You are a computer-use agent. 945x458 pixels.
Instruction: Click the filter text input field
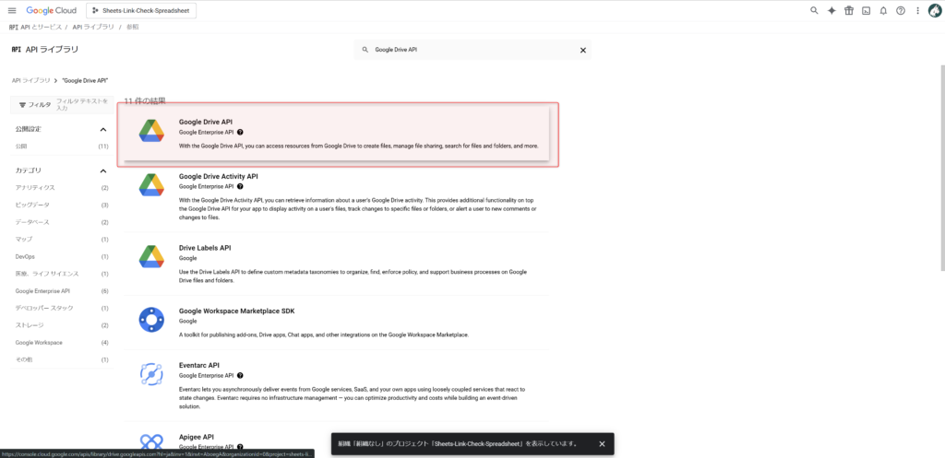[82, 104]
